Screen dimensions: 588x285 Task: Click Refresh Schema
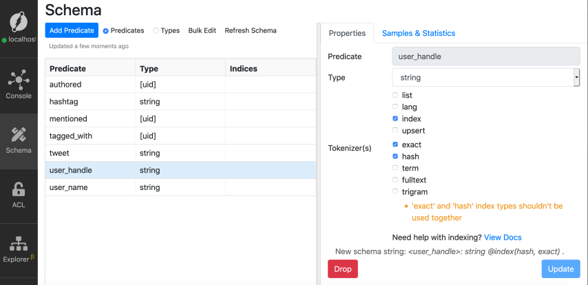coord(251,31)
